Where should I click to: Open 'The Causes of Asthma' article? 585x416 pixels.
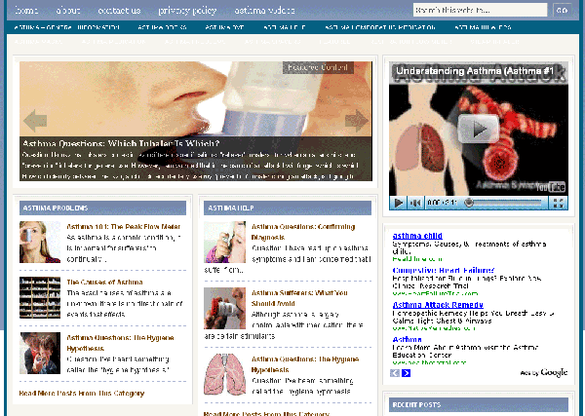105,283
